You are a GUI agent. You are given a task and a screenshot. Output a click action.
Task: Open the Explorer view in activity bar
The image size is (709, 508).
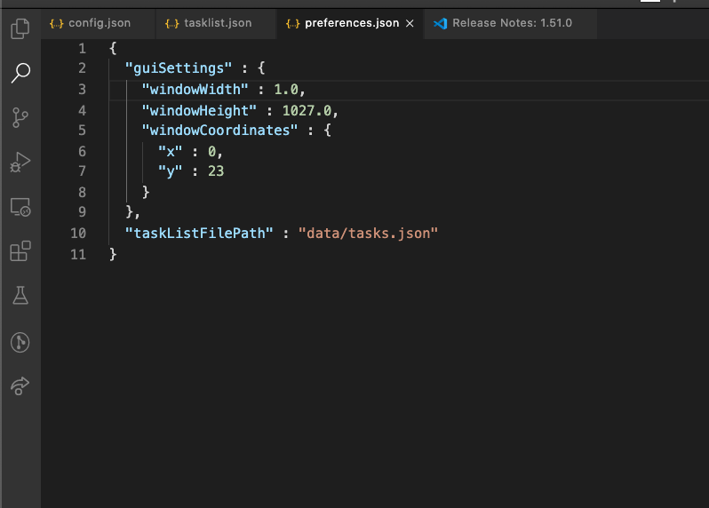pyautogui.click(x=20, y=29)
